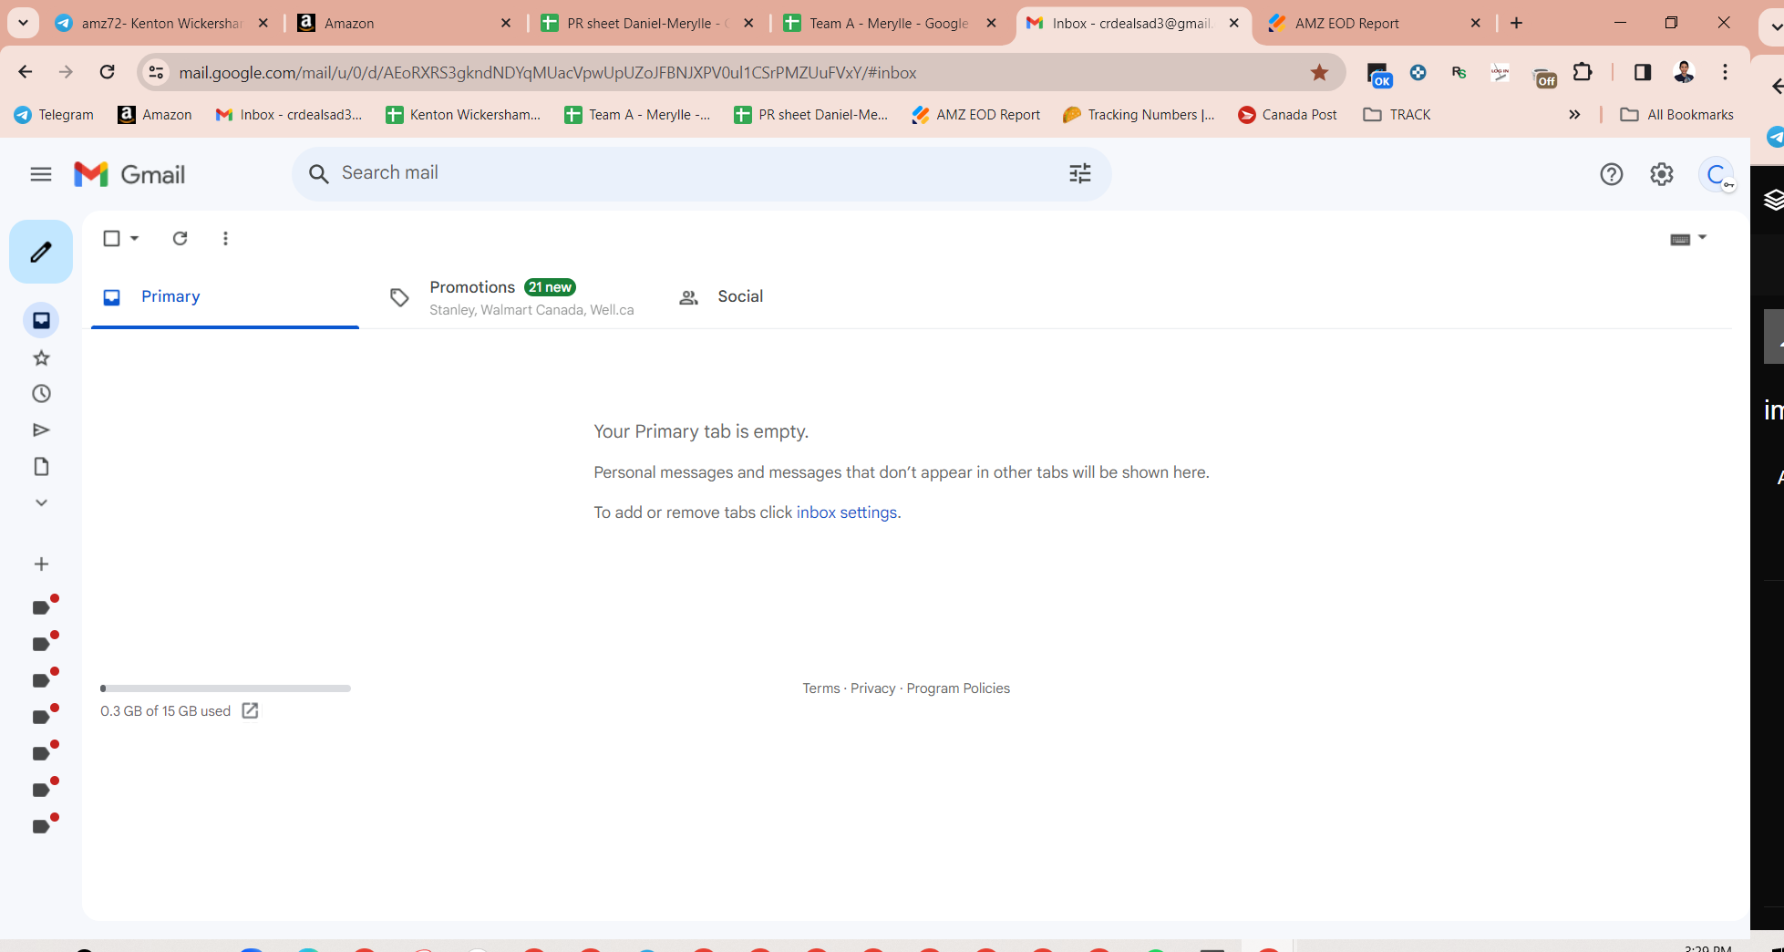Screen dimensions: 1784x952
Task: Open Kenton Wickersham sheet bookmark
Action: 463,115
